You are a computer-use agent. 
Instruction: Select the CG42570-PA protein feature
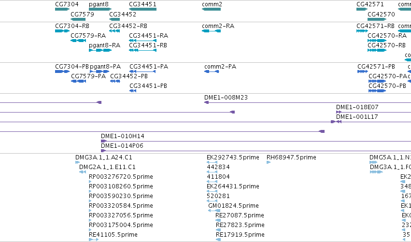377,81
